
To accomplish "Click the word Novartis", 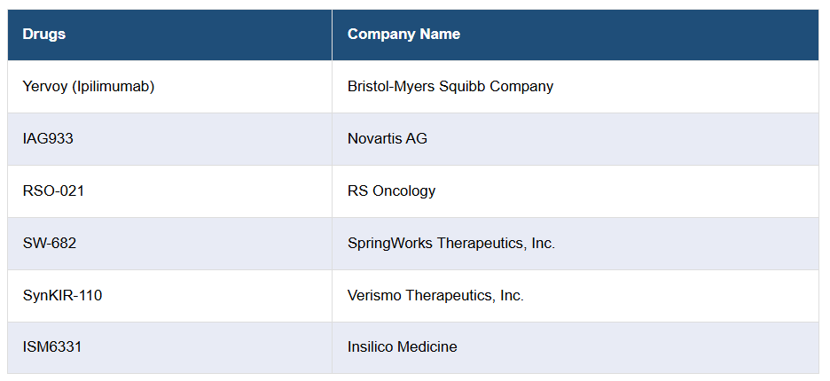I will (375, 139).
